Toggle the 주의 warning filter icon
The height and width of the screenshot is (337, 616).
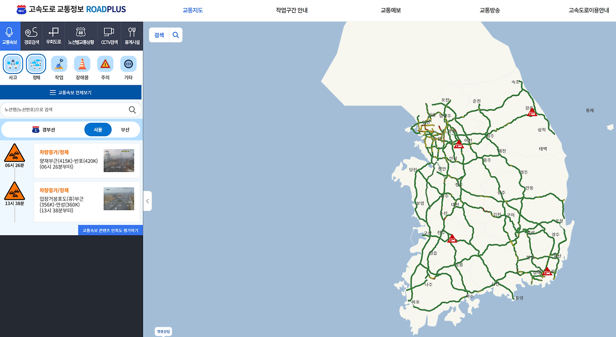coord(105,64)
